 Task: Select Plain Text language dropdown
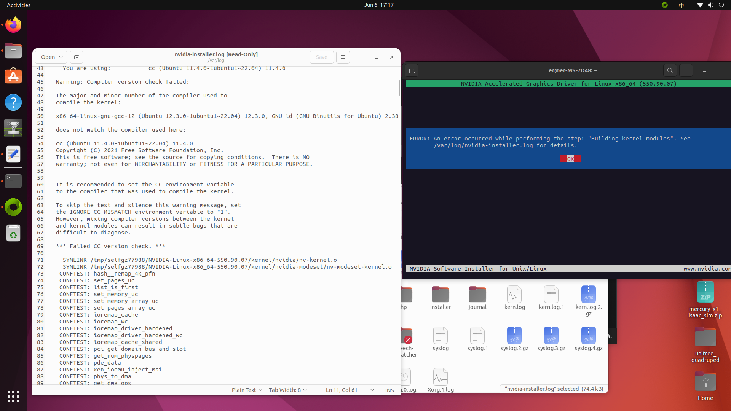coord(246,390)
